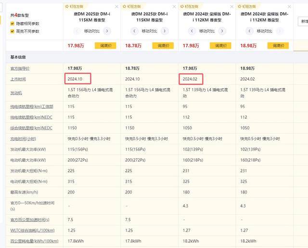Select the red 18.98万 header price
The image size is (308, 248).
click(248, 46)
